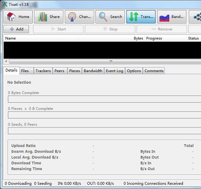Click 0 Incoming Connections Received status
201x189 pixels.
click(153, 183)
